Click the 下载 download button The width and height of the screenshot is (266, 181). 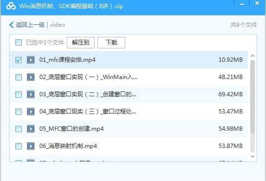click(111, 43)
